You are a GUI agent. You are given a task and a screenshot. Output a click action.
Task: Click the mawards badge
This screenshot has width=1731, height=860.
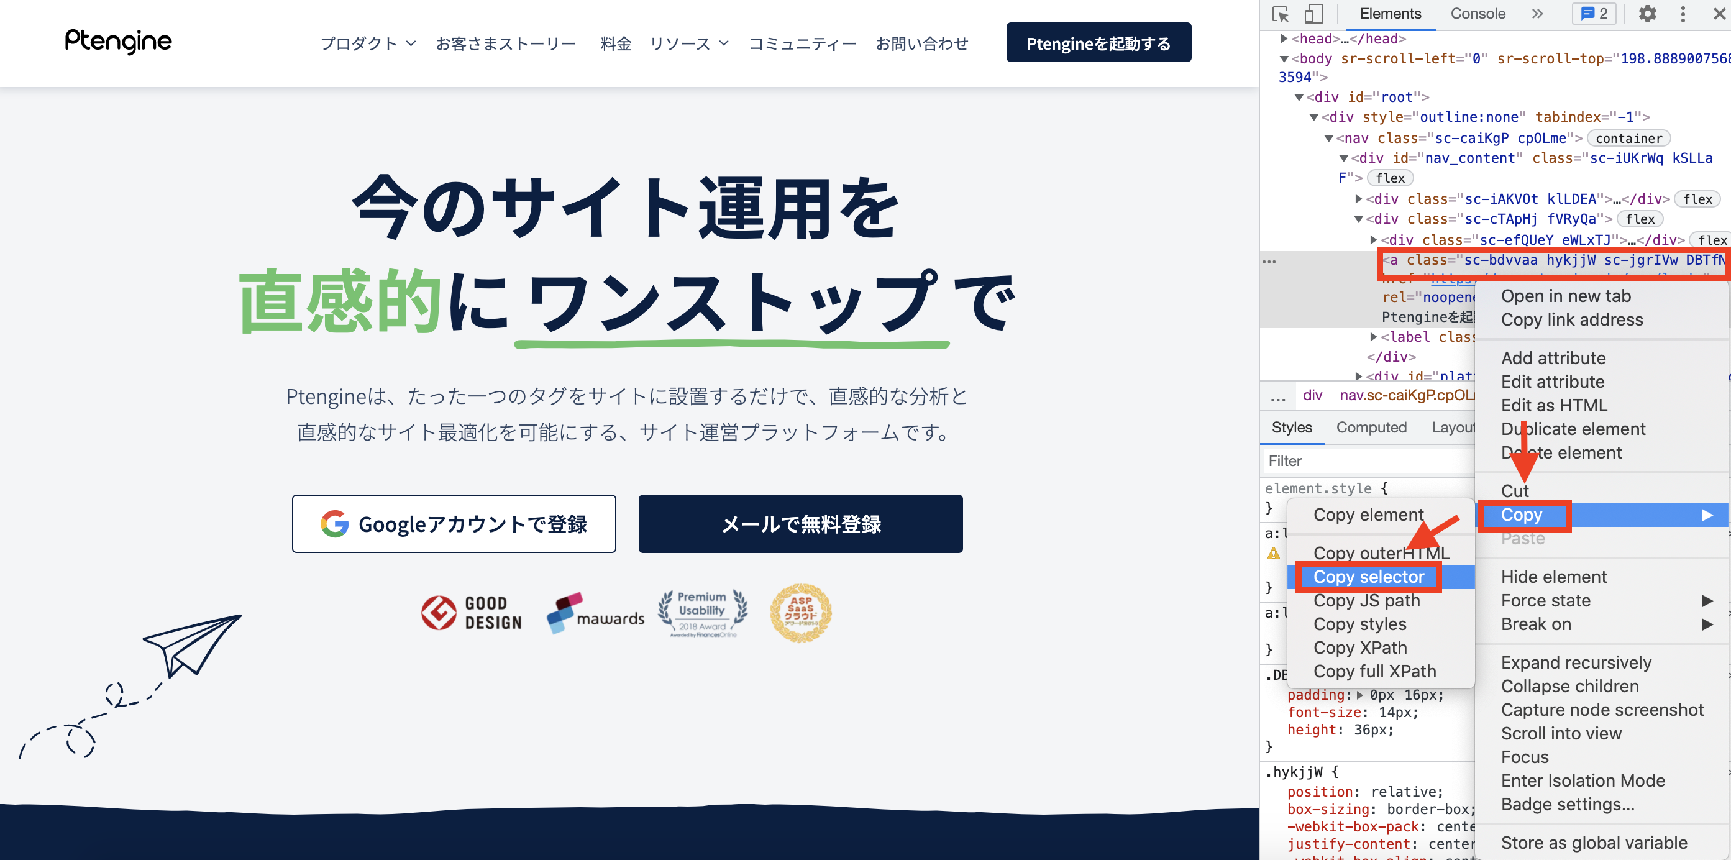pyautogui.click(x=595, y=613)
